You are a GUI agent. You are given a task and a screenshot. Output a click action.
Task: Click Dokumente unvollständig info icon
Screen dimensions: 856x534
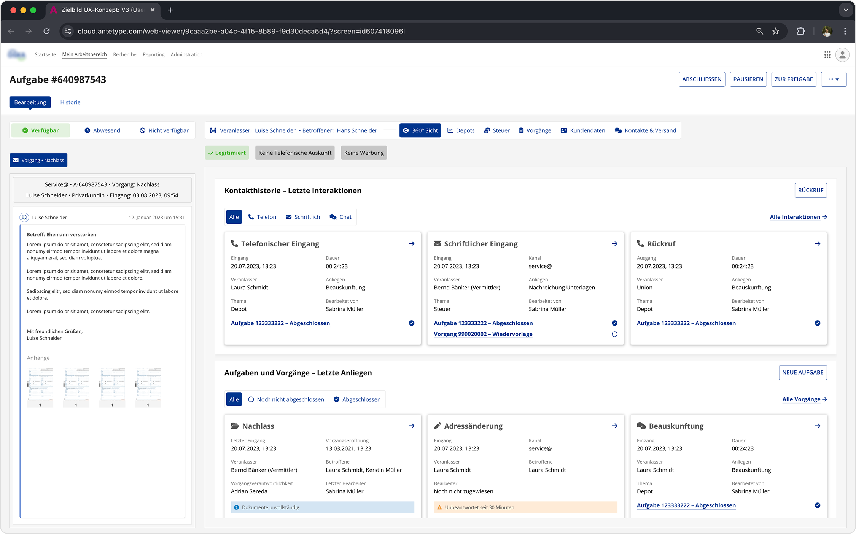[x=237, y=507]
